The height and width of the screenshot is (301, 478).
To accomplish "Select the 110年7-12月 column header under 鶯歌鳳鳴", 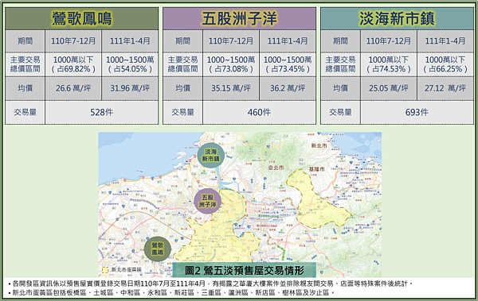I will tap(73, 41).
